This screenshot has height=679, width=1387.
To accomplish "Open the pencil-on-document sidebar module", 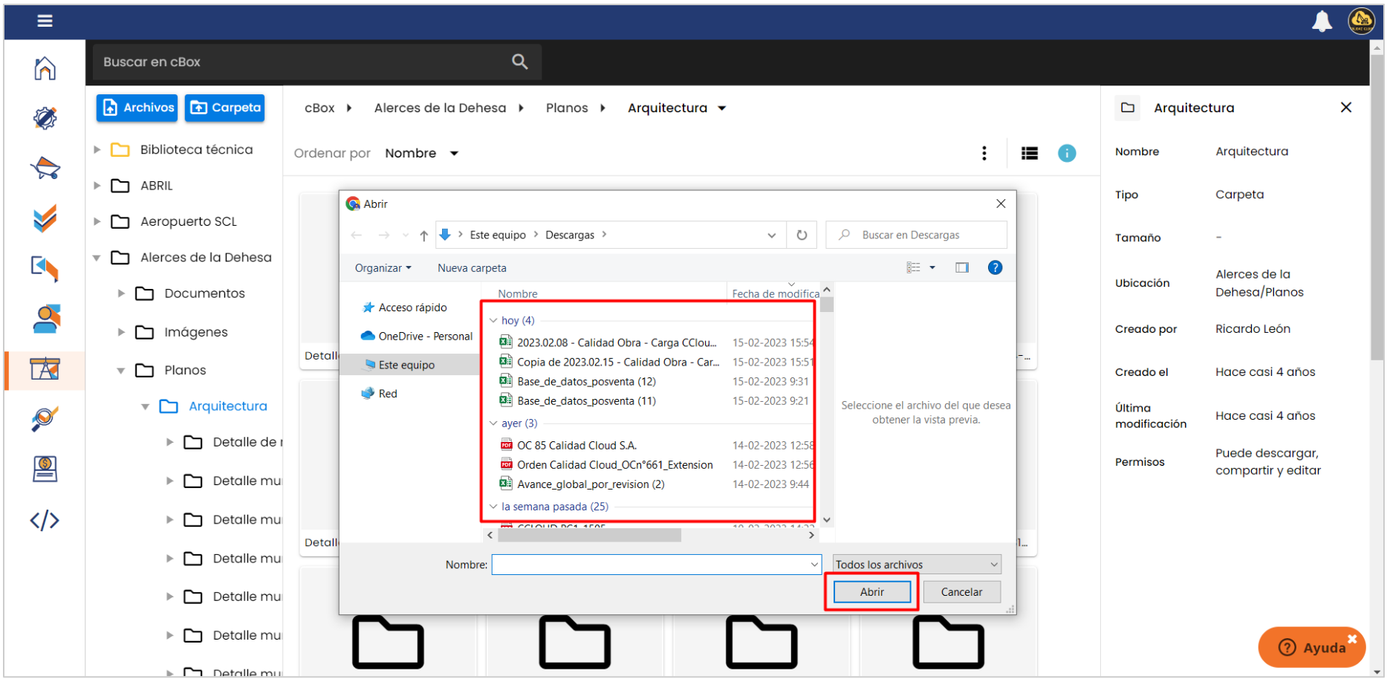I will pos(45,268).
